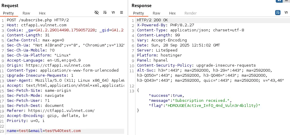The height and width of the screenshot is (135, 290).
Task: Toggle the \n newline display in Request pane
Action: point(113,13)
